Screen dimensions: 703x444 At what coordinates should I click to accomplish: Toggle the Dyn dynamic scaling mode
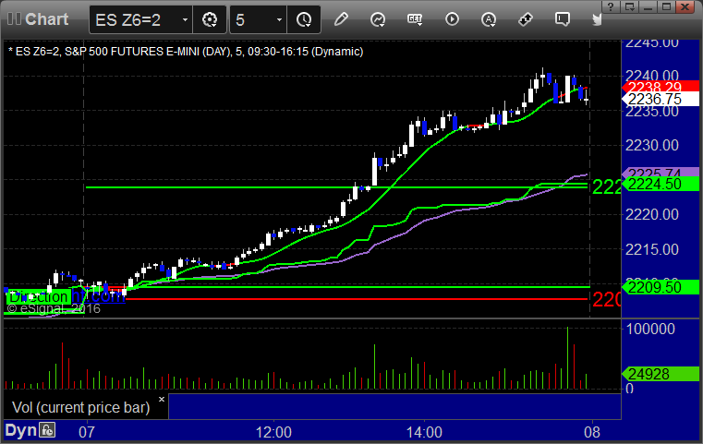pyautogui.click(x=19, y=429)
